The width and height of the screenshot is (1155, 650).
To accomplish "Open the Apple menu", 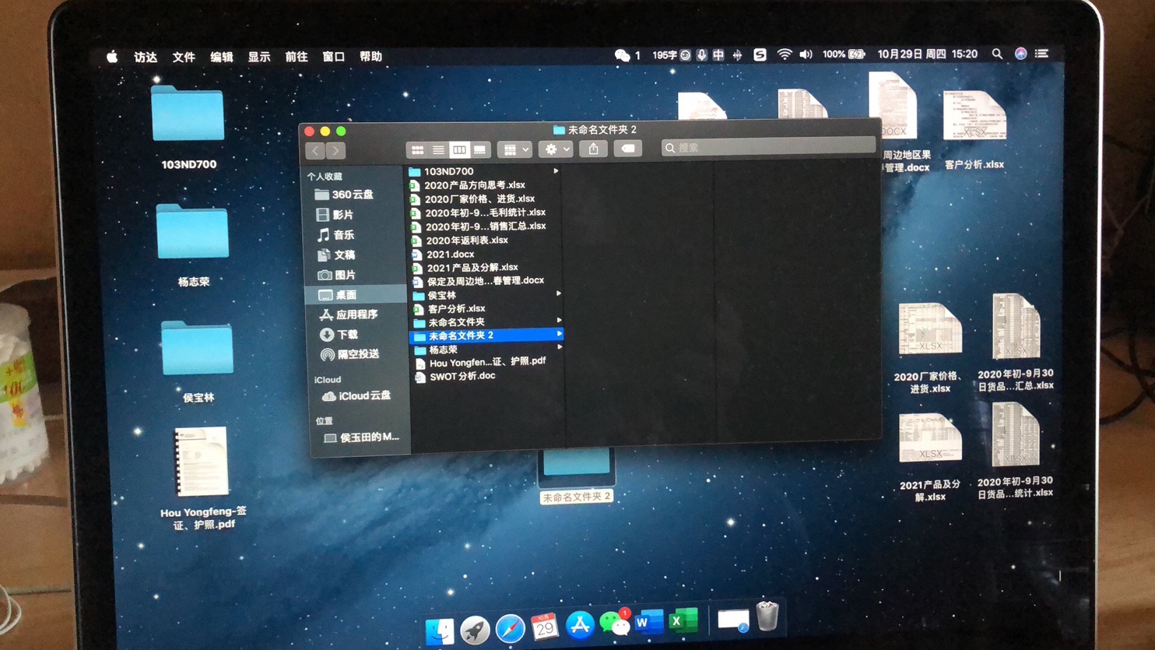I will click(112, 57).
